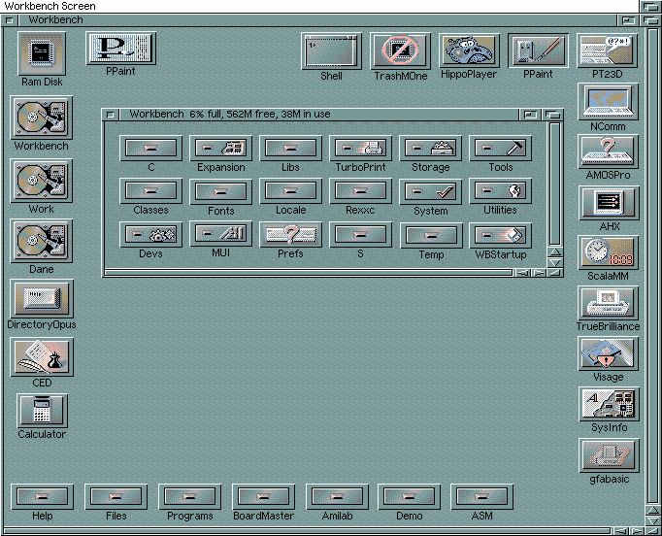Launch AMOSPro
The height and width of the screenshot is (536, 662).
608,151
